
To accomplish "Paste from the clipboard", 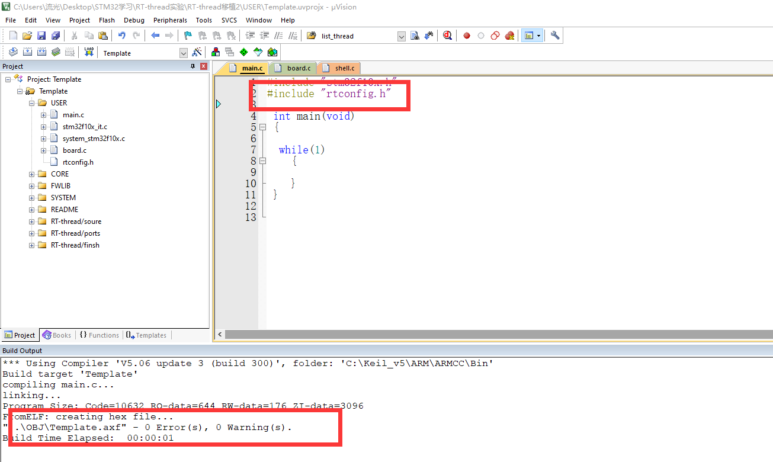I will (103, 36).
